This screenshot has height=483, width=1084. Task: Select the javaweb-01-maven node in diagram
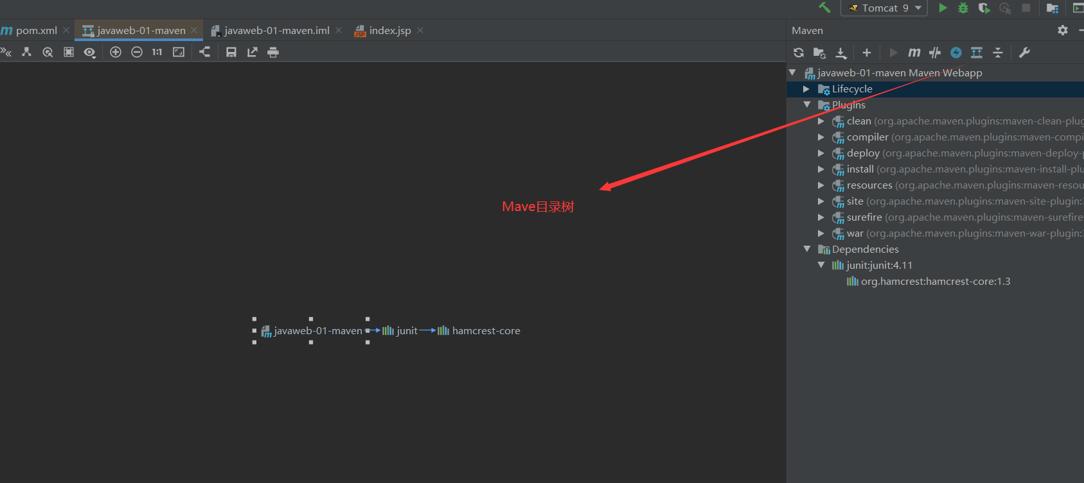coord(312,331)
